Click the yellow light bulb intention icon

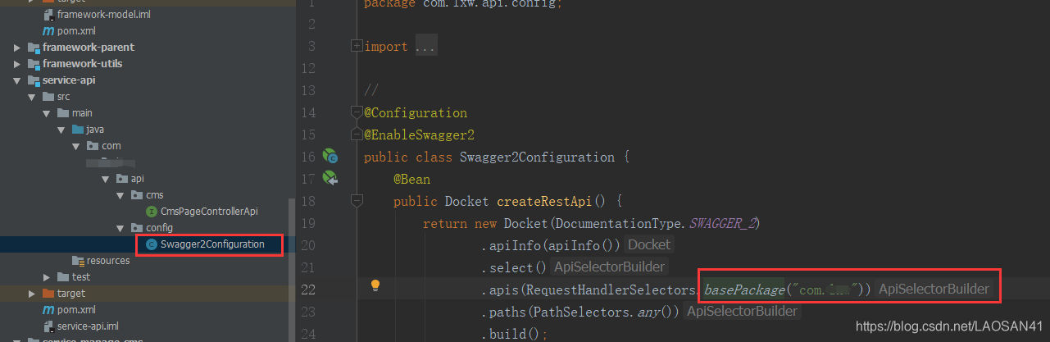[375, 285]
